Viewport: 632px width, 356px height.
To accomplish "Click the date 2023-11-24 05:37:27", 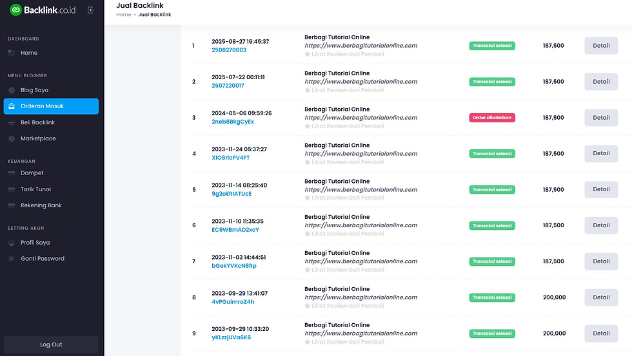I will pyautogui.click(x=239, y=149).
